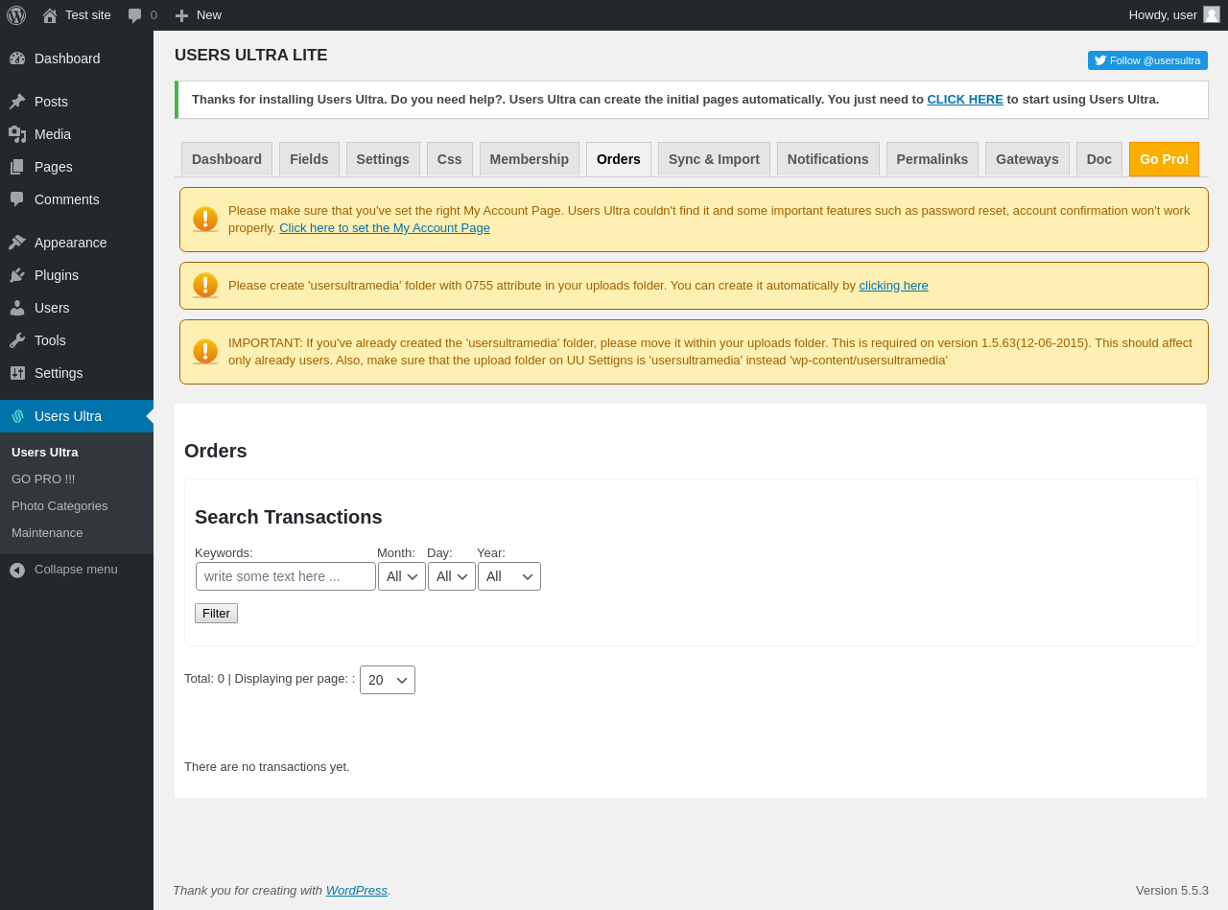Click the Media icon in sidebar

pyautogui.click(x=17, y=134)
